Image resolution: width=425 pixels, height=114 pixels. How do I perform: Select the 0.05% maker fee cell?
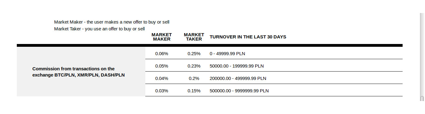pos(161,66)
